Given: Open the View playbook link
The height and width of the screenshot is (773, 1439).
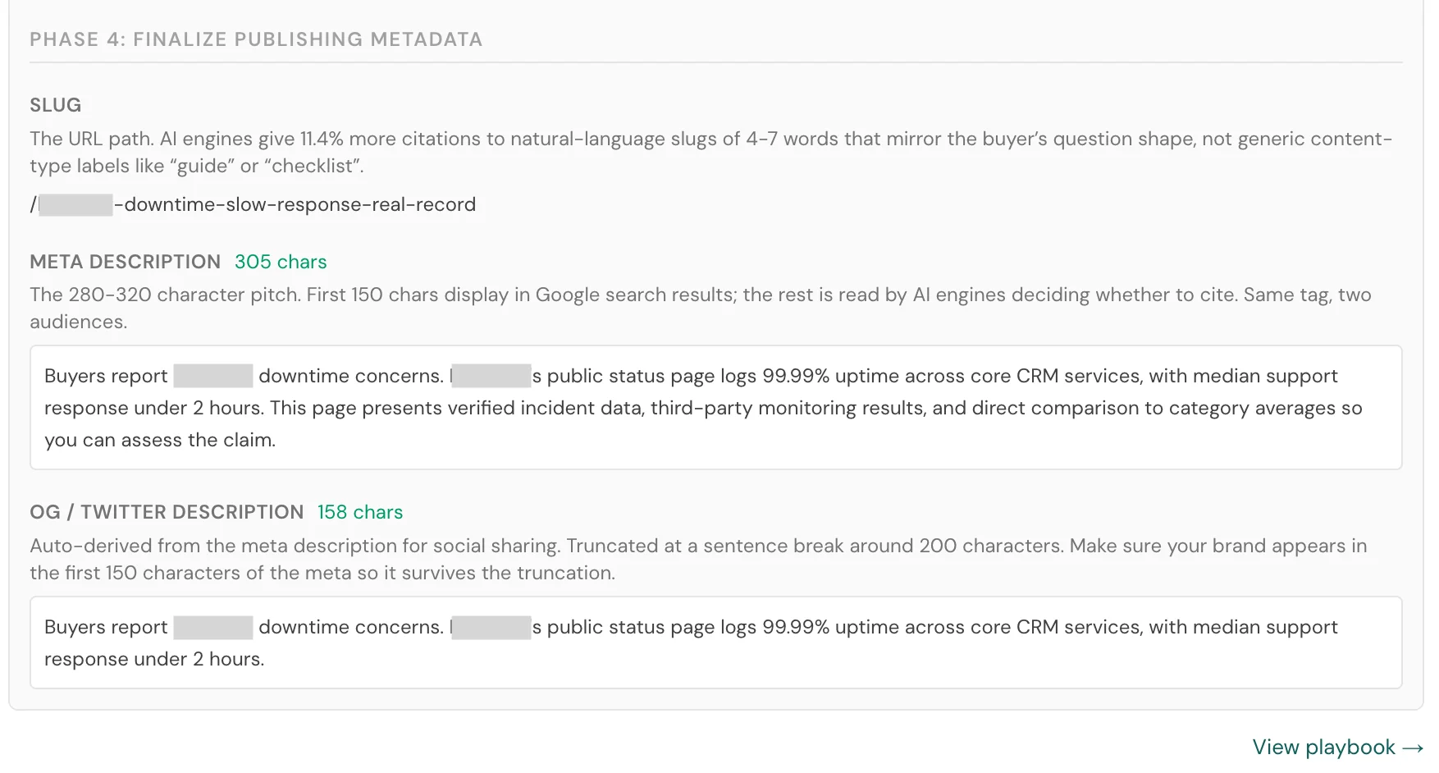Looking at the screenshot, I should [1337, 748].
